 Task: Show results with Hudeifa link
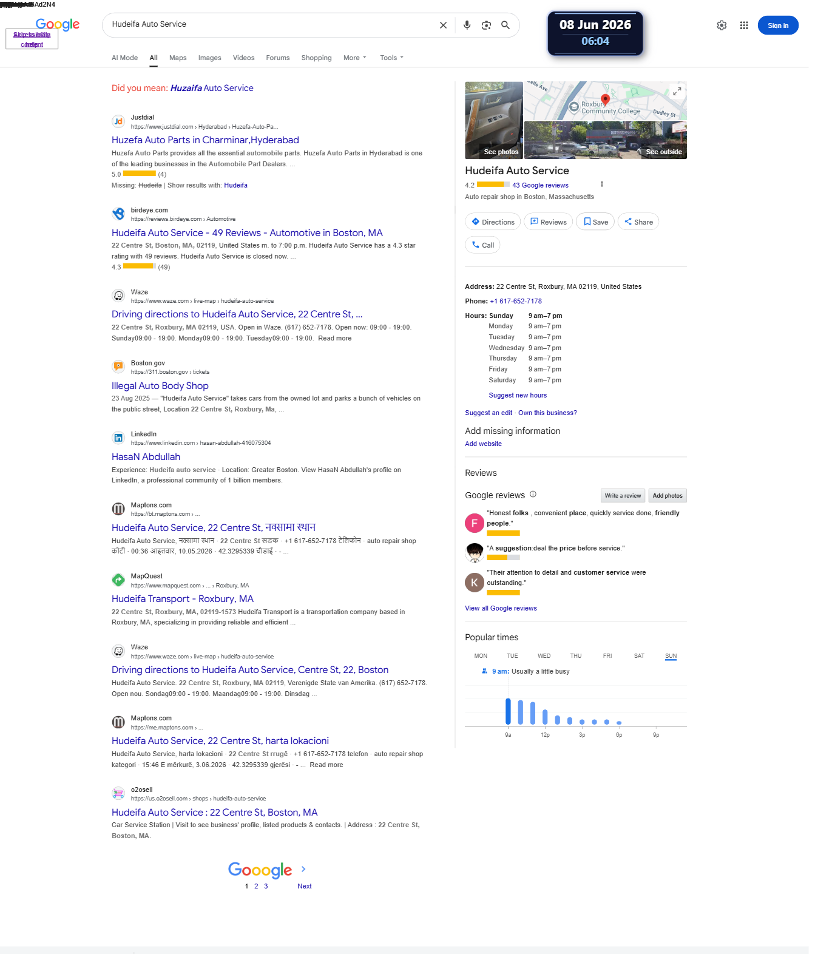[x=235, y=185]
